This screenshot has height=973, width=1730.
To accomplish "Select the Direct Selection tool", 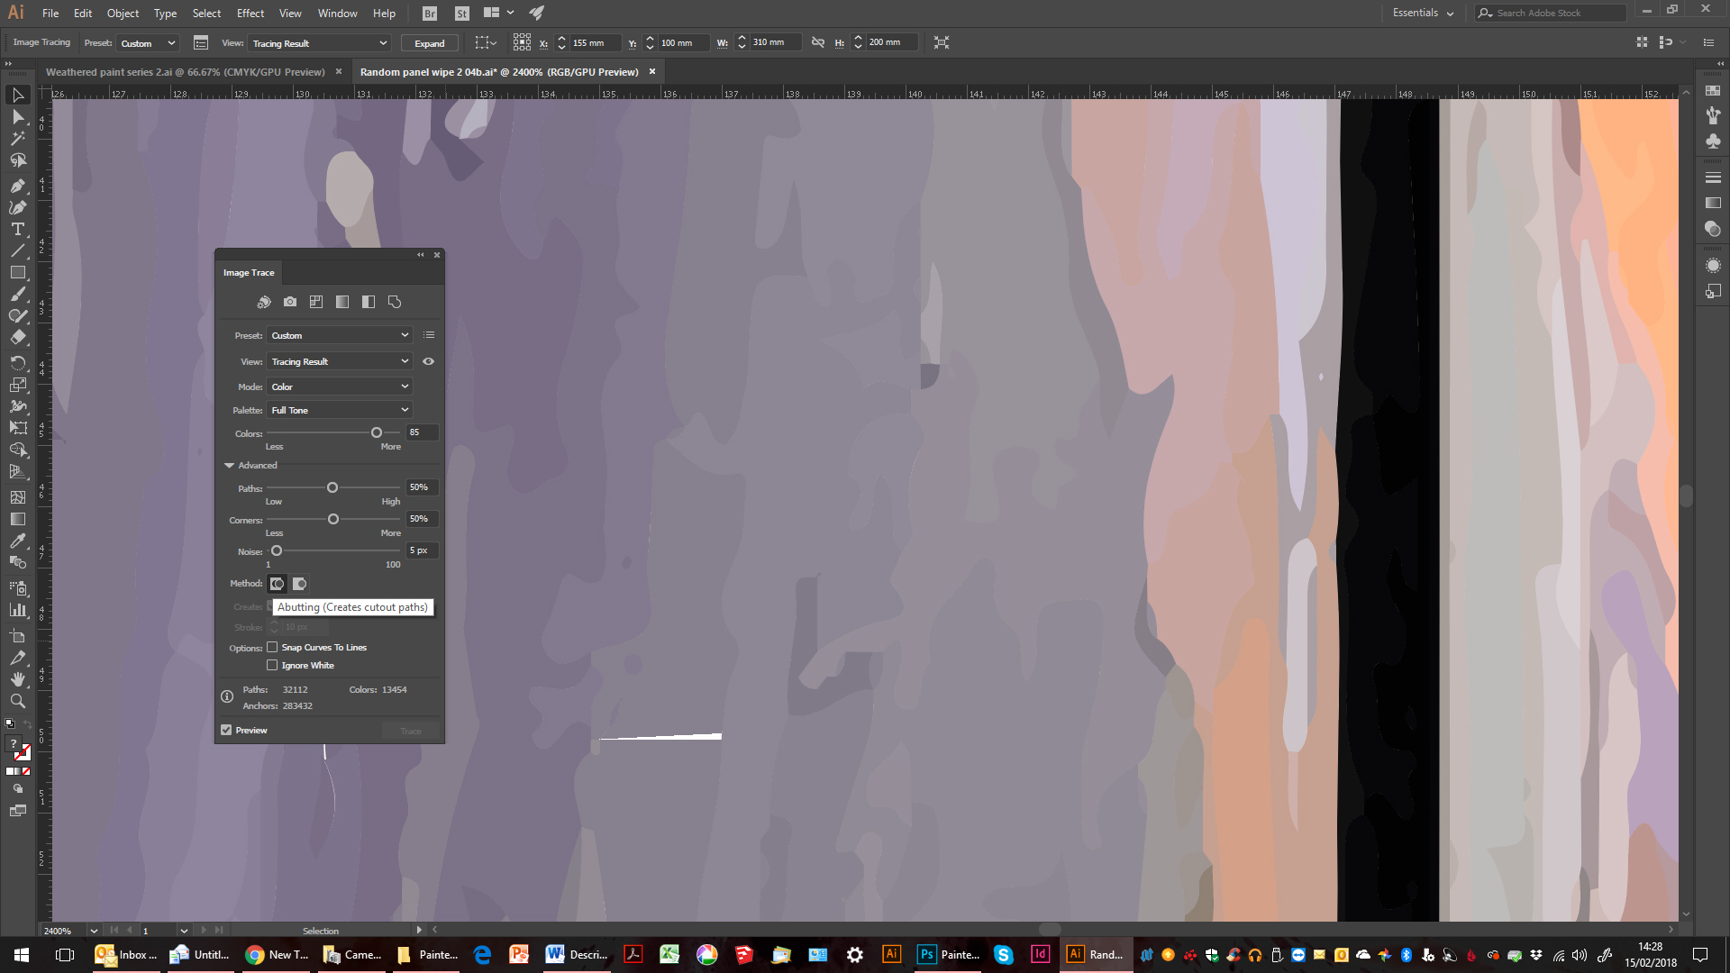I will pyautogui.click(x=17, y=117).
